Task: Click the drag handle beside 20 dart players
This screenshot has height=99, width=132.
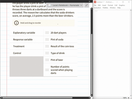Action: point(47,33)
